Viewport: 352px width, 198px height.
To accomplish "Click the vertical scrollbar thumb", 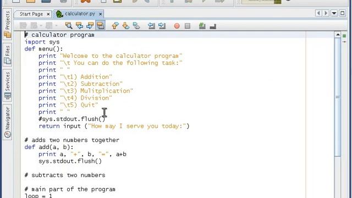I will [338, 97].
